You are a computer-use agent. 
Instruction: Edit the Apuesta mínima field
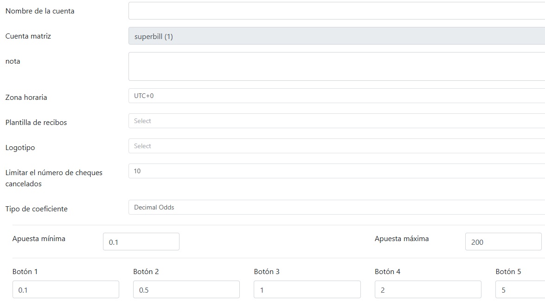coord(141,242)
